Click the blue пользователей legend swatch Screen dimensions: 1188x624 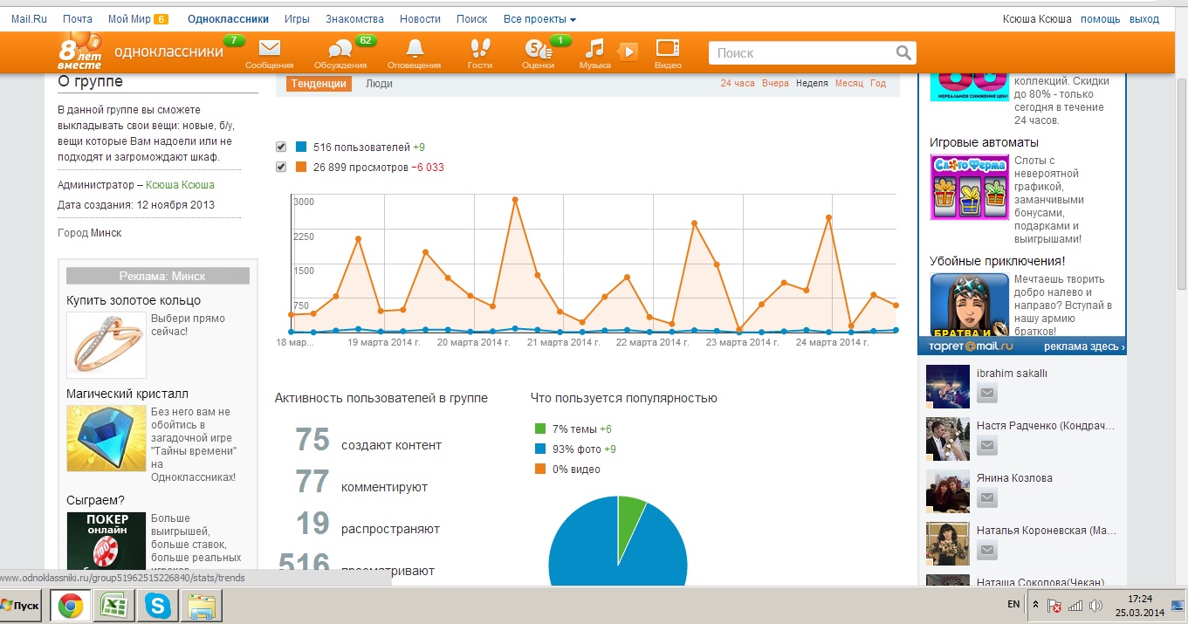pos(301,147)
